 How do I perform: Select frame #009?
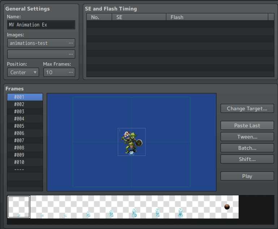pyautogui.click(x=25, y=155)
